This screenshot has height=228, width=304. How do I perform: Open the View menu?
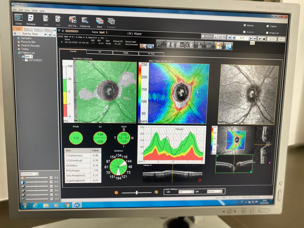27,10
